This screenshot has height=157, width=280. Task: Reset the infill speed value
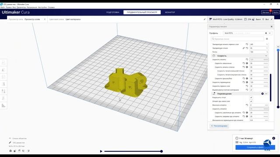[x=244, y=63]
